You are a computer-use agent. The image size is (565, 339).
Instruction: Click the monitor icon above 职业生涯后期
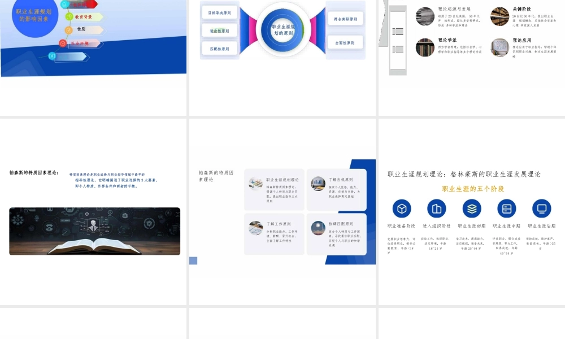542,208
